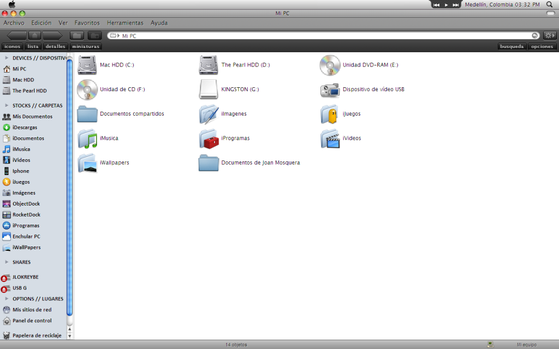The image size is (559, 349).
Task: Switch to lista view
Action: point(33,47)
